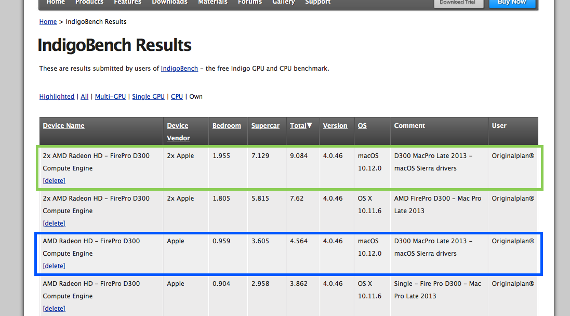This screenshot has height=316, width=570.
Task: Sort by Total column header
Action: [298, 125]
